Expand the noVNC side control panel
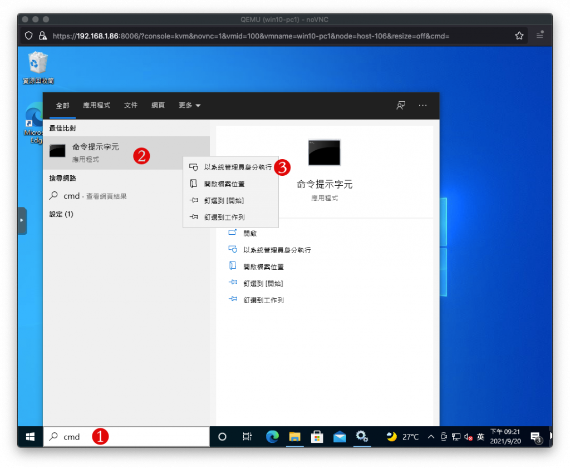This screenshot has width=570, height=469. click(22, 220)
